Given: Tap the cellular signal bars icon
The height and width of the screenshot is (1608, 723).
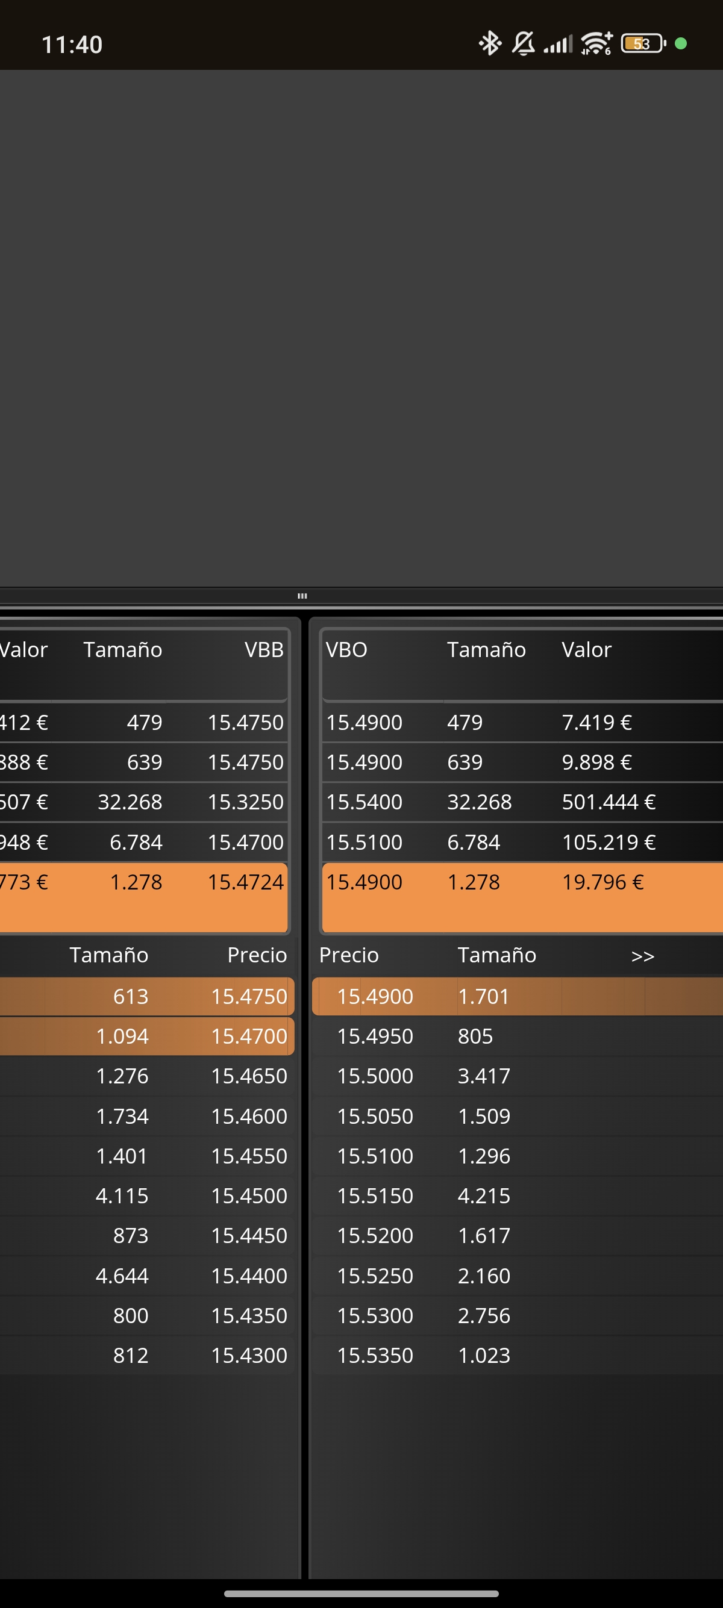Looking at the screenshot, I should click(x=557, y=45).
